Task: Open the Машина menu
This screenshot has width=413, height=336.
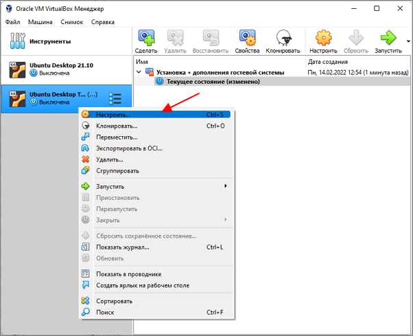Action: [x=40, y=22]
